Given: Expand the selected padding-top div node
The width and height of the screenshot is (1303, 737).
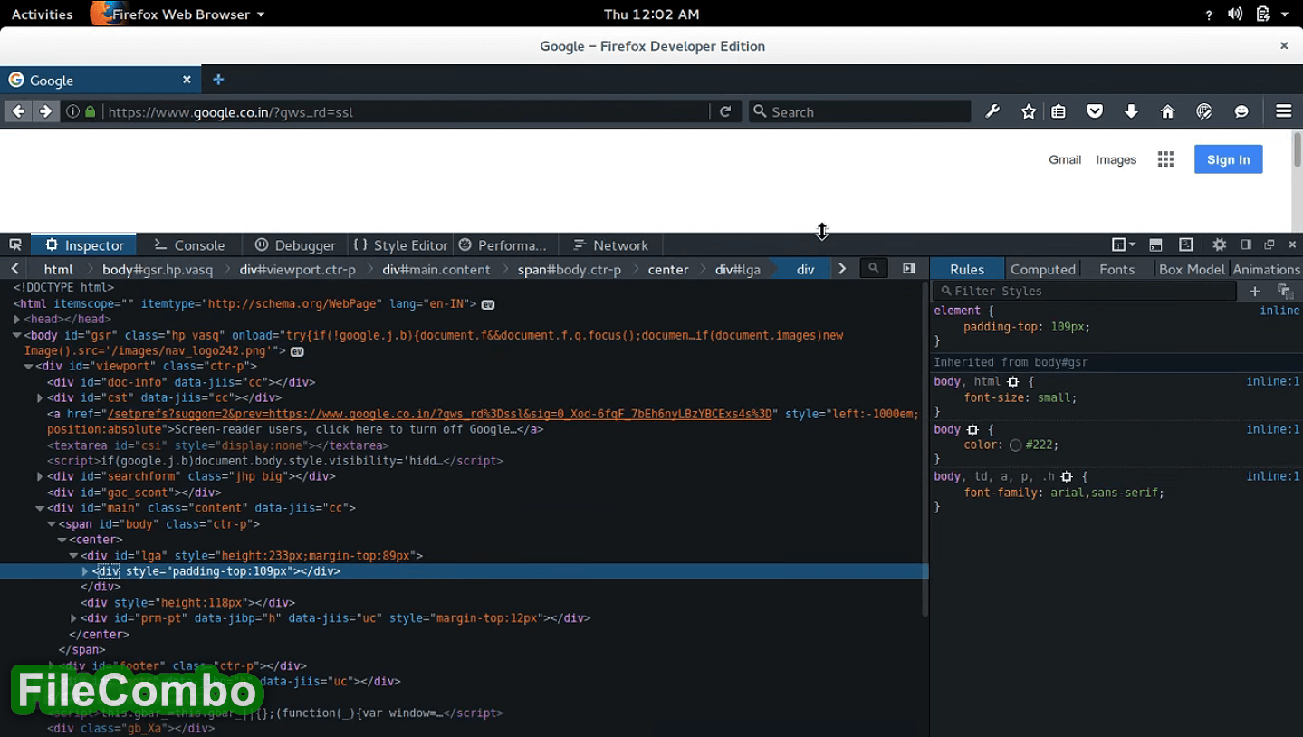Looking at the screenshot, I should [85, 571].
